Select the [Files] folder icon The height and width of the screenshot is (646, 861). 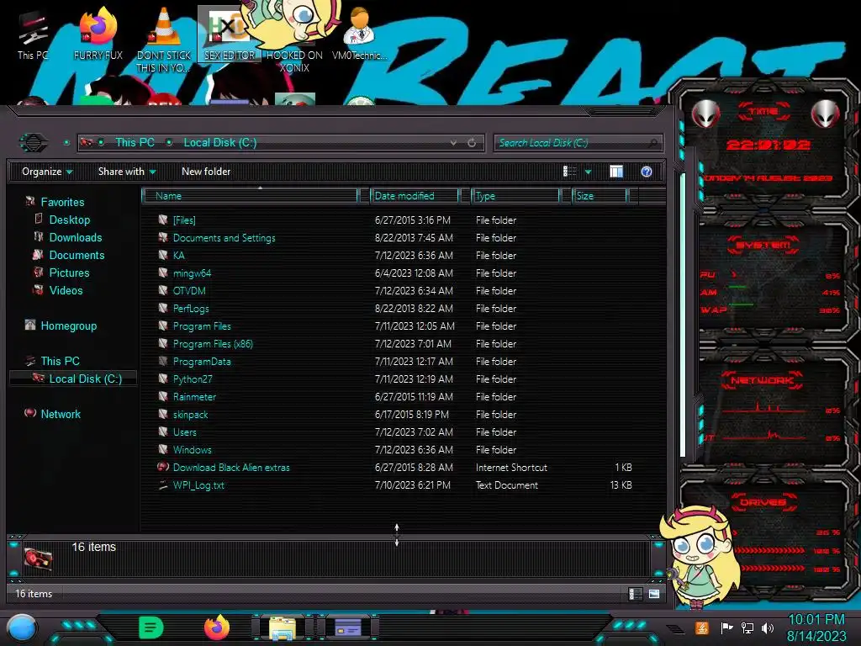pos(162,220)
